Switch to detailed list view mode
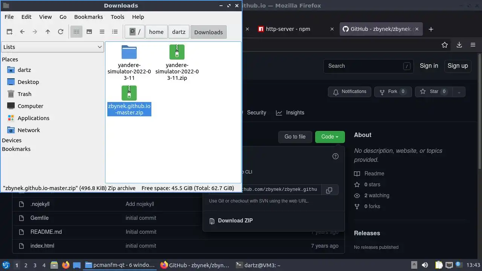The image size is (482, 271). [115, 32]
